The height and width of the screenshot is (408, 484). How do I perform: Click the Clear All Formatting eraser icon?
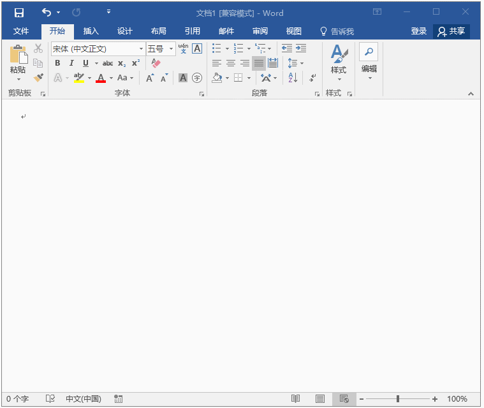tap(156, 63)
